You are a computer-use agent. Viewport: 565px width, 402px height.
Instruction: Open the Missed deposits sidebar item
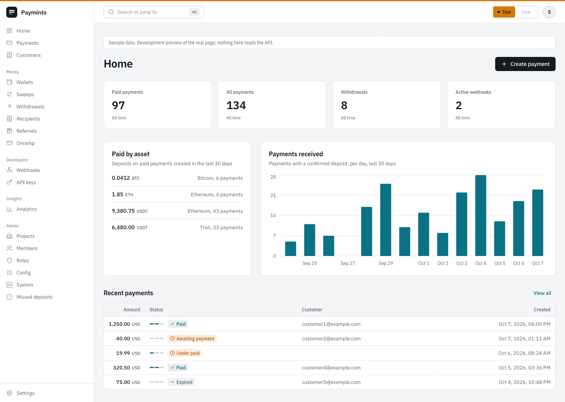47,297
